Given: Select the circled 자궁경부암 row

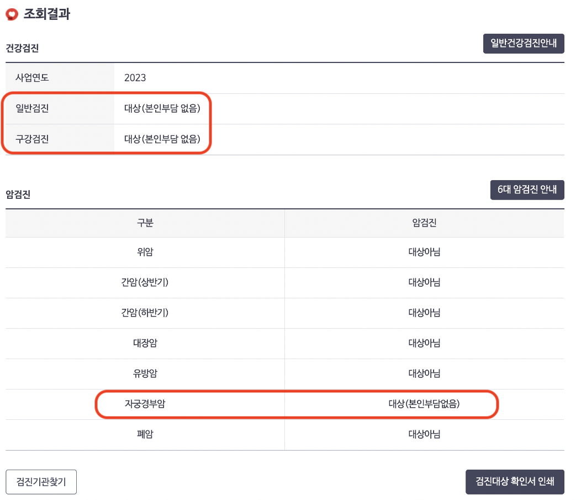Looking at the screenshot, I should 145,404.
